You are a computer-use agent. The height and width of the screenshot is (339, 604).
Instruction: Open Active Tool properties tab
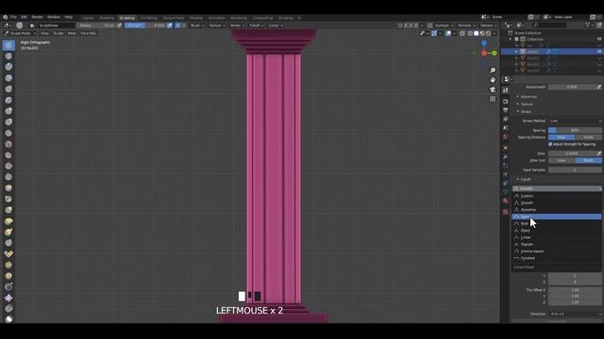(506, 90)
